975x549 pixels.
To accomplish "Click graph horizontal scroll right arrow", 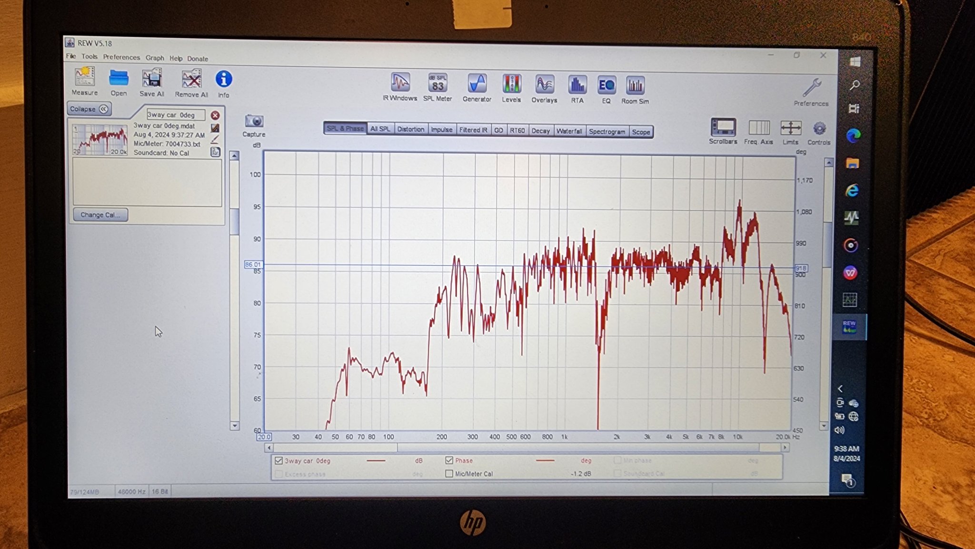I will 785,447.
